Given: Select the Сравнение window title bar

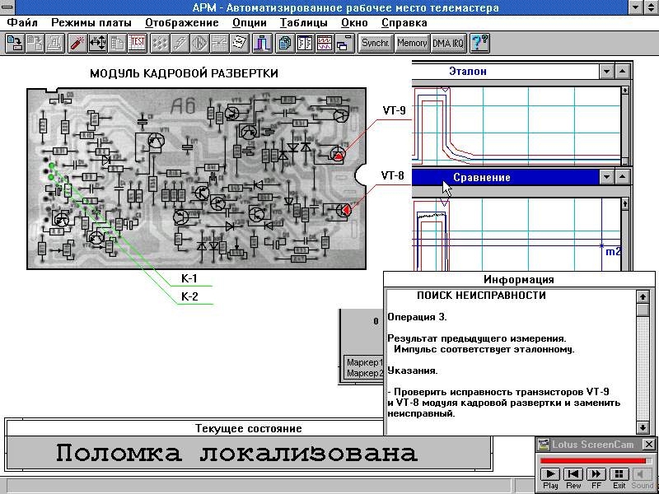Looking at the screenshot, I should pos(506,177).
